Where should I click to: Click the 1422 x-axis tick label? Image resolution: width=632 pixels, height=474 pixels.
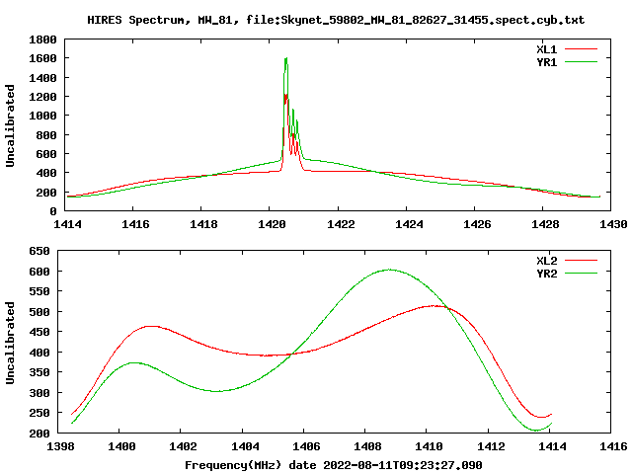tap(341, 224)
